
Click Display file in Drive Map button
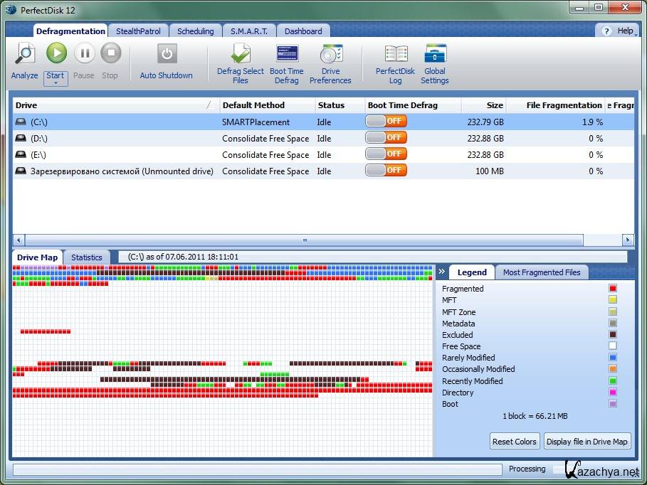(586, 442)
